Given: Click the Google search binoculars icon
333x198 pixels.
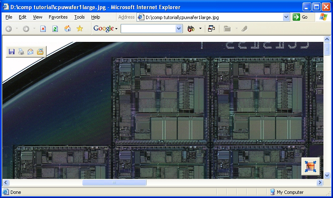Looking at the screenshot, I should click(191, 29).
